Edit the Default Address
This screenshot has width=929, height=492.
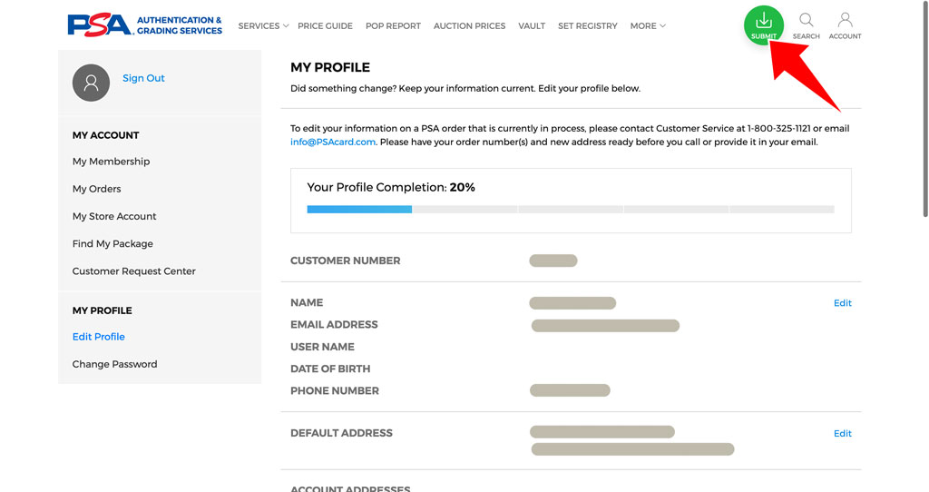[x=843, y=433]
